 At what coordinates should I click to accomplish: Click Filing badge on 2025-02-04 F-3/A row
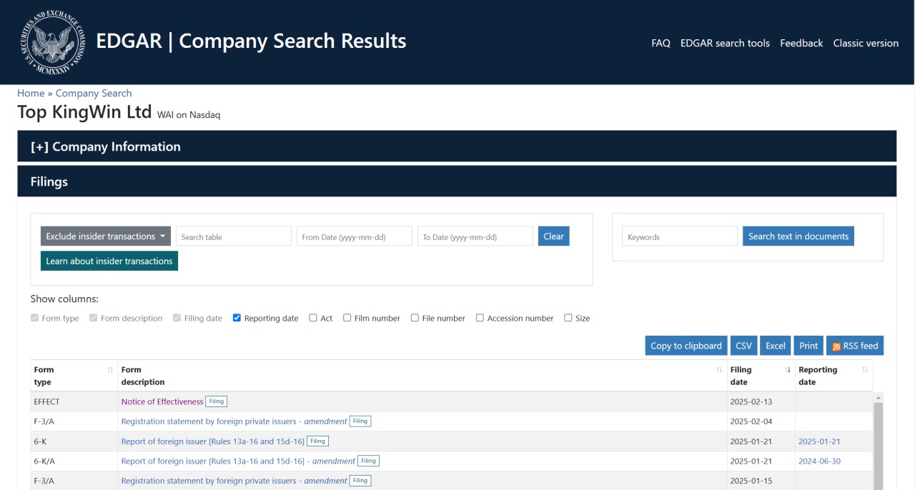pyautogui.click(x=360, y=421)
